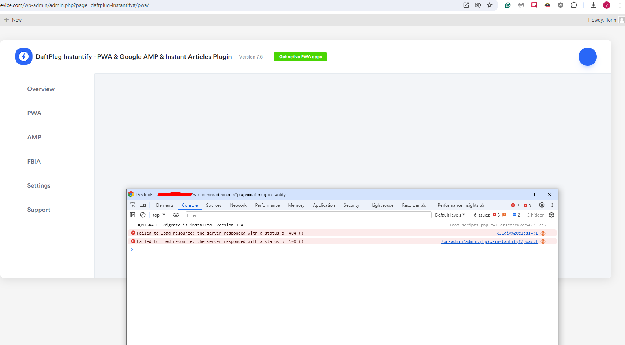Open the top JavaScript context dropdown
This screenshot has height=345, width=625.
(x=159, y=215)
